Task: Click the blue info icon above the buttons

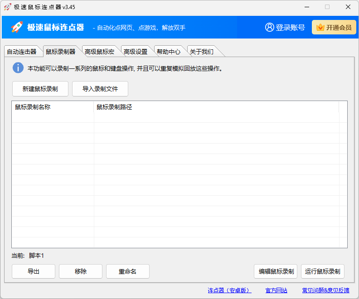Action: pos(18,68)
